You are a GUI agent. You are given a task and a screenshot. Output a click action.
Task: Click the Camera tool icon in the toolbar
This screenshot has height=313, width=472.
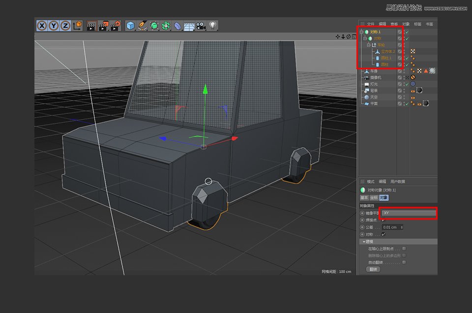201,26
